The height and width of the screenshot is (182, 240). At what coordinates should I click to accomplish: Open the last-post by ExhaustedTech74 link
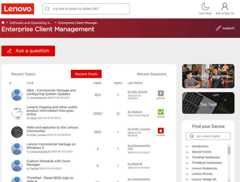139,147
